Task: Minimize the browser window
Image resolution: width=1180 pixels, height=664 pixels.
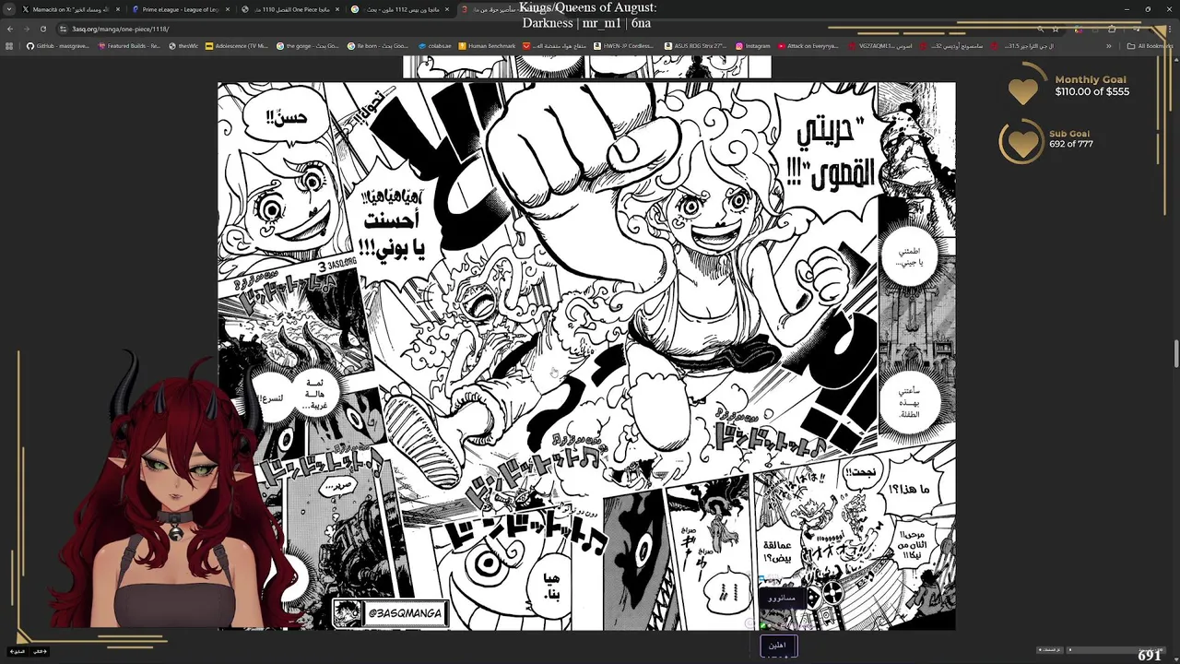Action: coord(1127,9)
